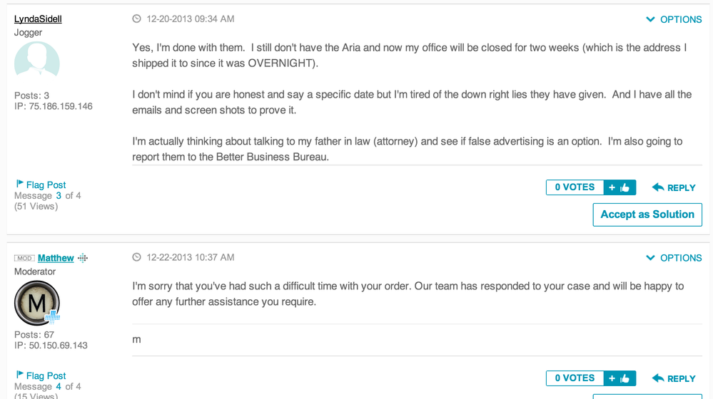
Task: Open message number 4 permalink
Action: [59, 387]
